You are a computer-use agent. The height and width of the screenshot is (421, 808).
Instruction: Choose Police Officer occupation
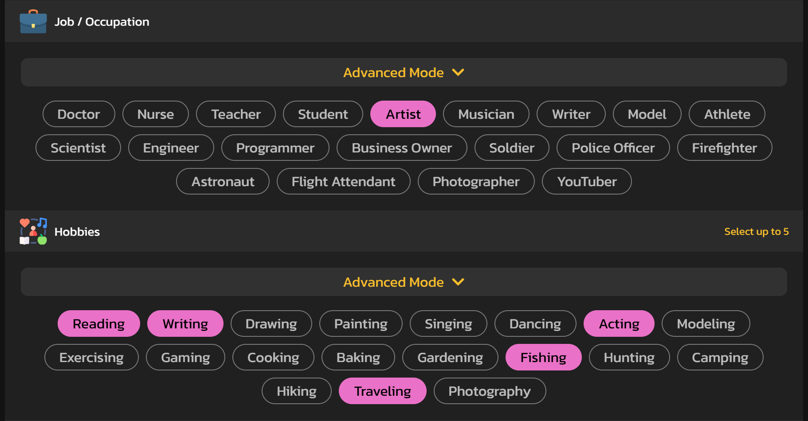613,148
